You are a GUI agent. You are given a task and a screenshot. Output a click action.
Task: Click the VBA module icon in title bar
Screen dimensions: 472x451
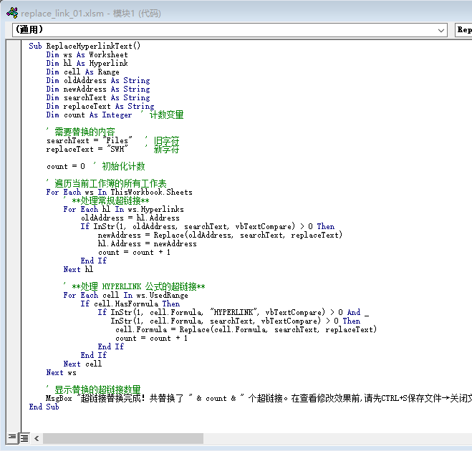(12, 13)
